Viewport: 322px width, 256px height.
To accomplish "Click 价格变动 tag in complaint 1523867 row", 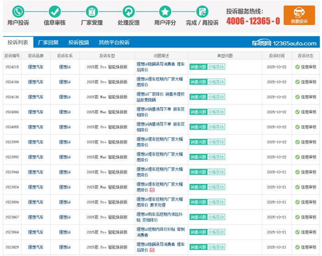I will 216,217.
